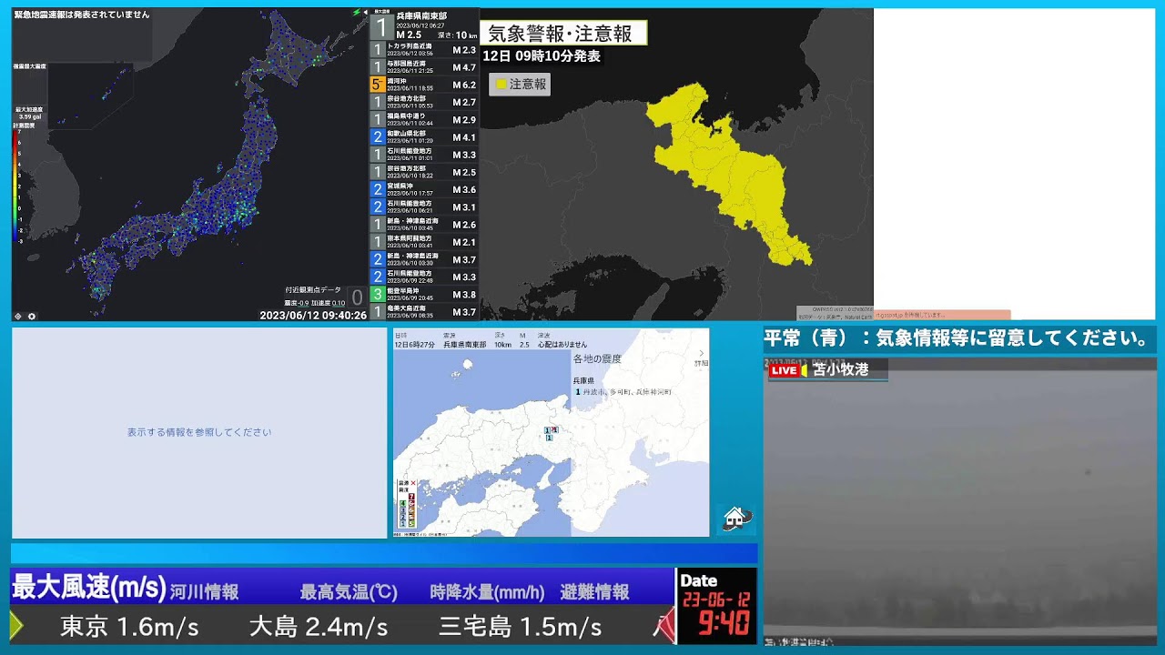This screenshot has height=655, width=1165.
Task: Click the green lightning bolt status icon
Action: tap(356, 14)
